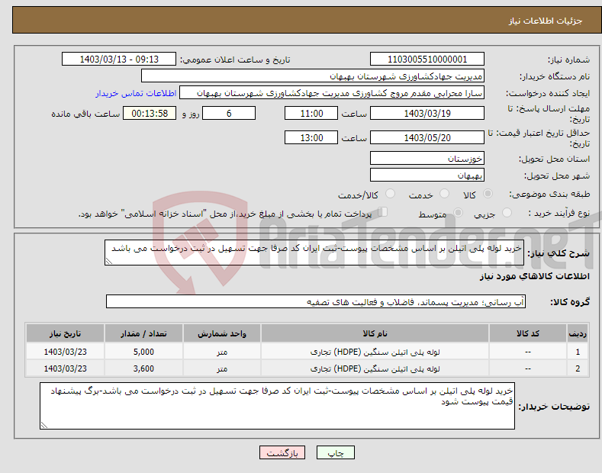602x473 pixels.
Task: Click the buyer notes textarea
Action: coord(277,406)
